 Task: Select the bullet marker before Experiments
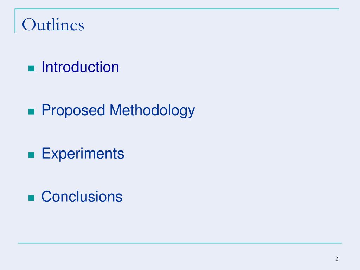tap(31, 155)
